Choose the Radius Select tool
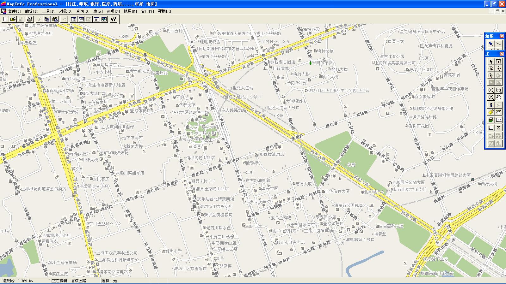506x284 pixels. coord(491,68)
